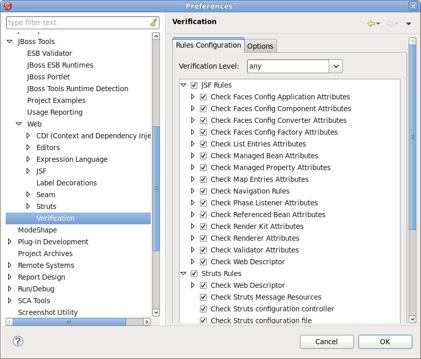Screen dimensions: 421x359
Task: Expand Check Map Entries Attributes rule
Action: 192,179
